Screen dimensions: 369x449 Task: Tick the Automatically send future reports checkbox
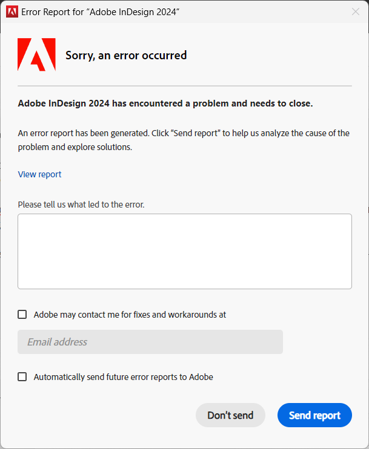pos(22,376)
